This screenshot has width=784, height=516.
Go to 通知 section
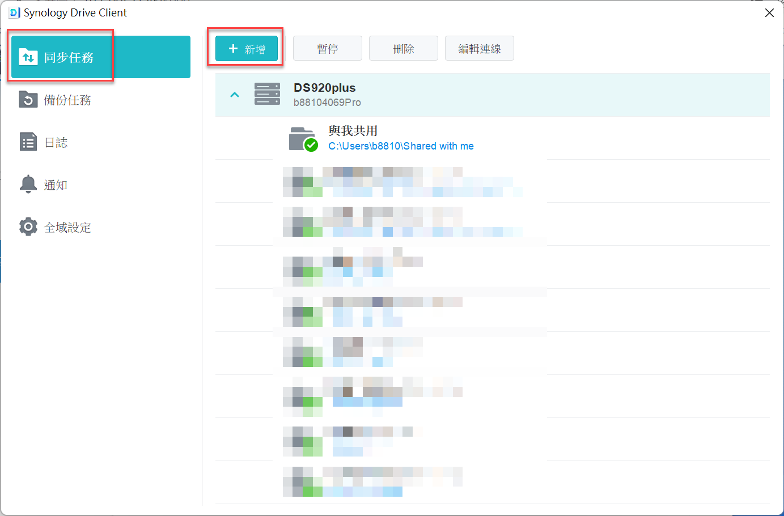coord(101,185)
